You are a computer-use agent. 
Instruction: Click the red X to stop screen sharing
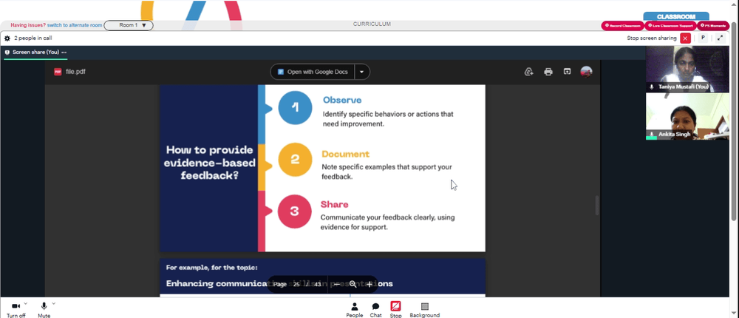pos(685,38)
